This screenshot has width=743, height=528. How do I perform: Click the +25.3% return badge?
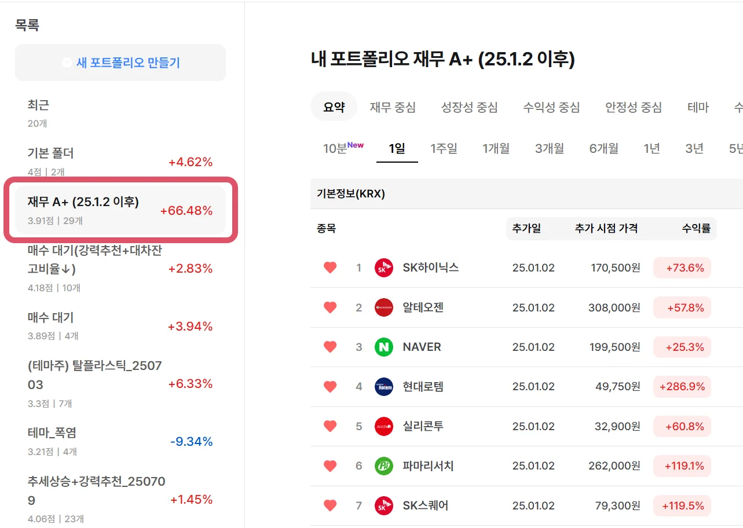[x=682, y=347]
